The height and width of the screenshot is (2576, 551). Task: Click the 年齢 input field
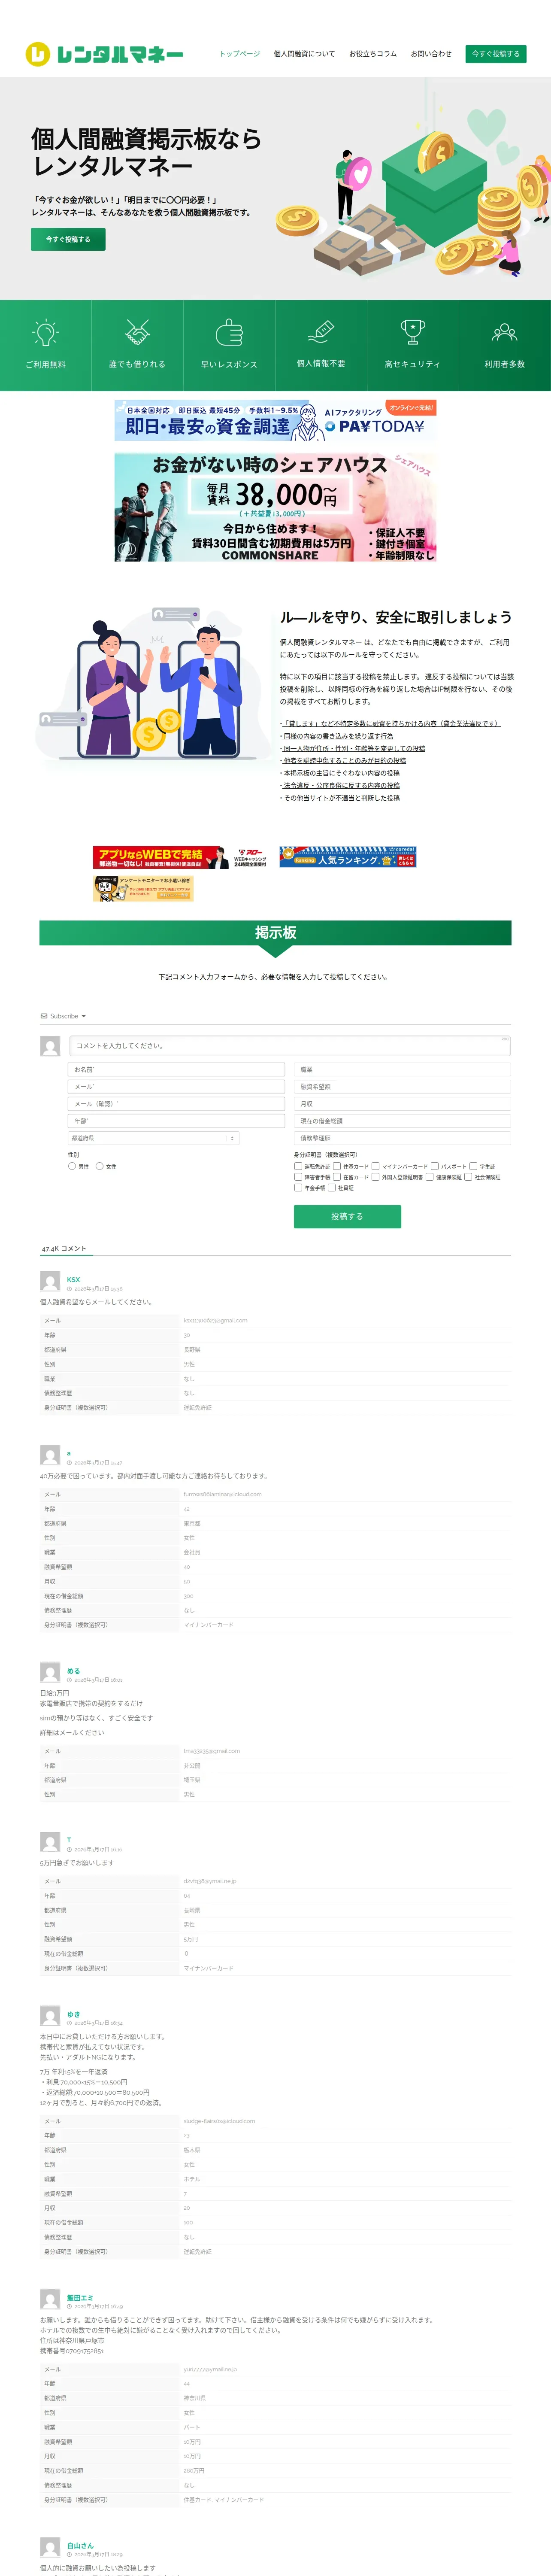click(176, 1121)
